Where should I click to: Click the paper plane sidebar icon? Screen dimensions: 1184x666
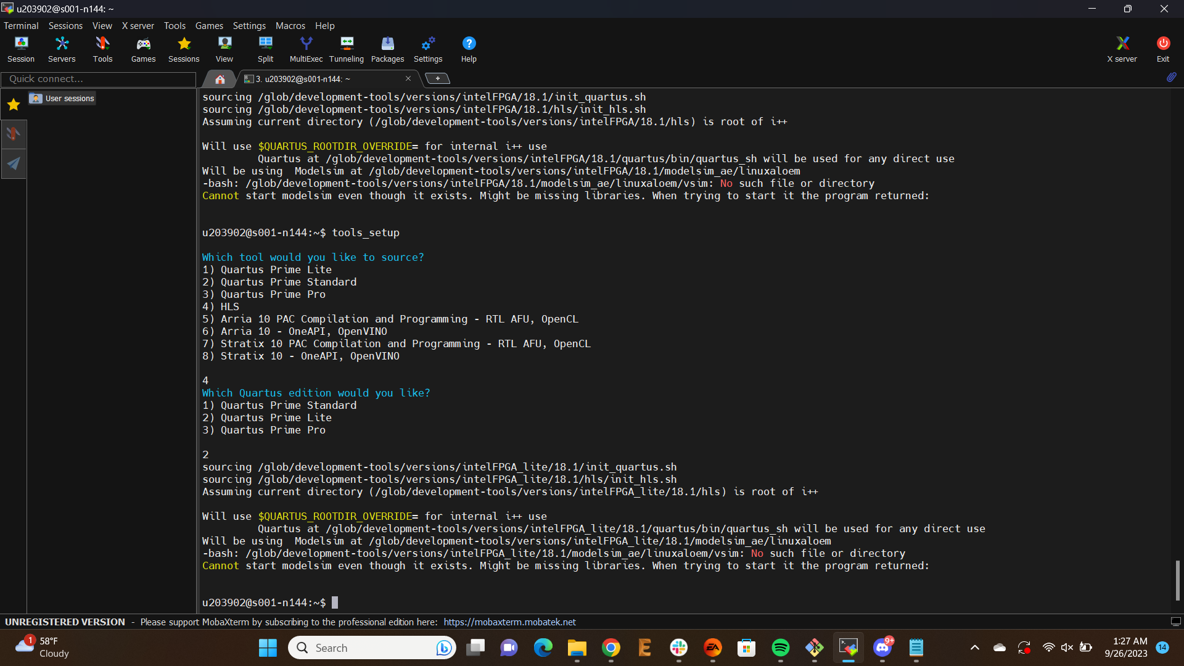[x=13, y=163]
